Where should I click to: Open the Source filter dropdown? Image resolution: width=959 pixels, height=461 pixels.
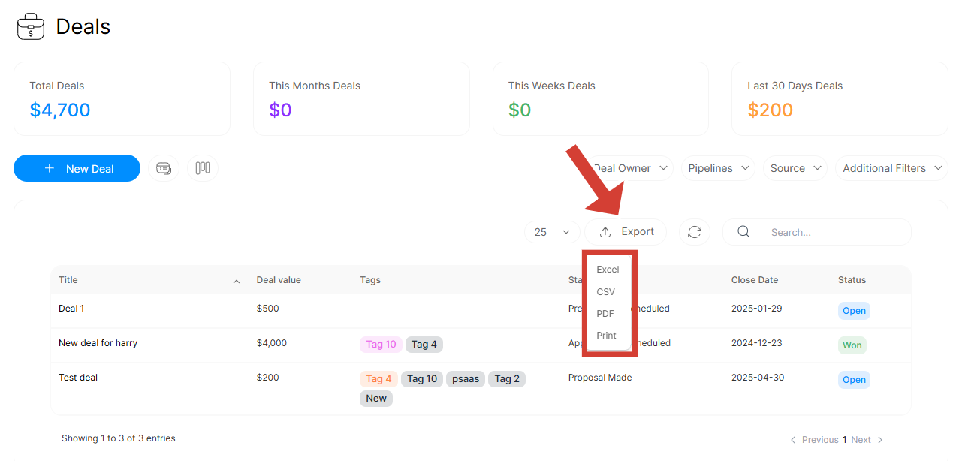tap(795, 168)
